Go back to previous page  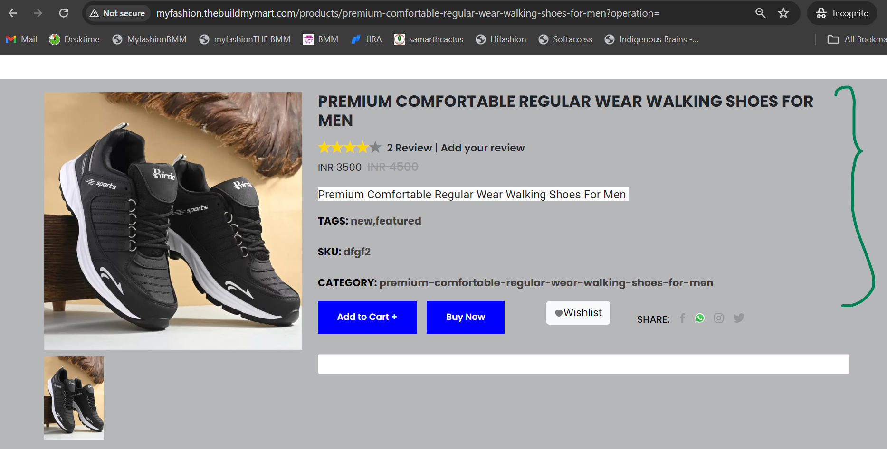pos(13,13)
